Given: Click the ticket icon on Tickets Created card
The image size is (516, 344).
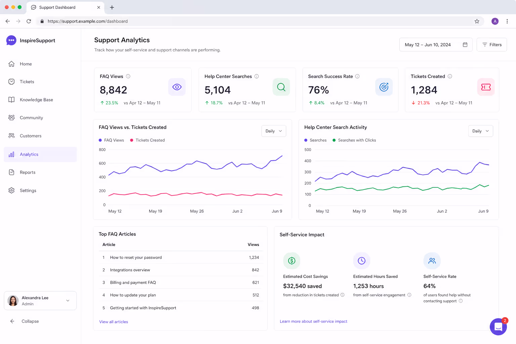Looking at the screenshot, I should (486, 87).
